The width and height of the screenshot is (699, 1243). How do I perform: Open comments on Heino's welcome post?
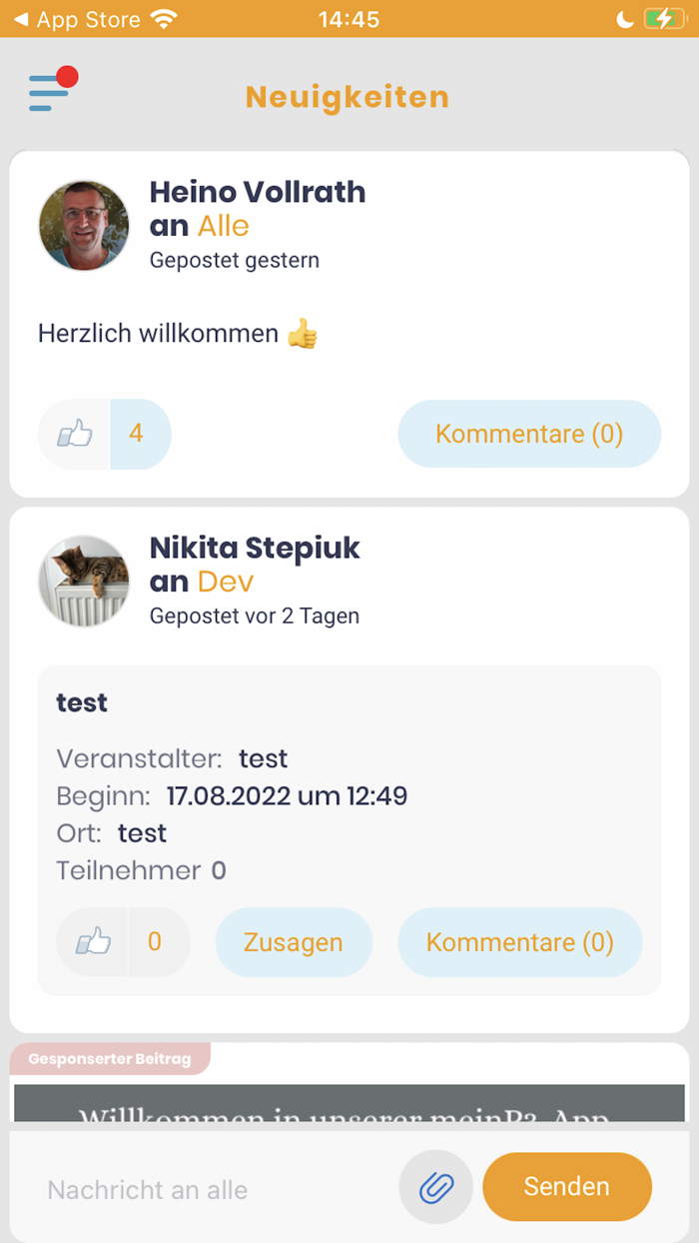coord(529,434)
